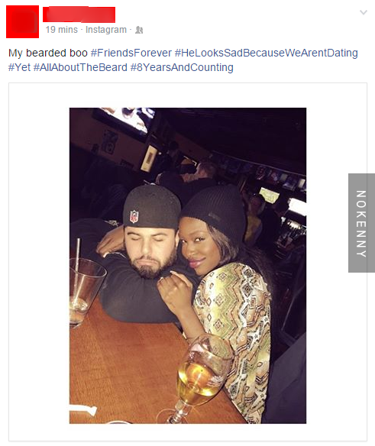Open the #HeLooksSadBecauseWeArentDating hashtag
This screenshot has width=375, height=446.
point(267,53)
